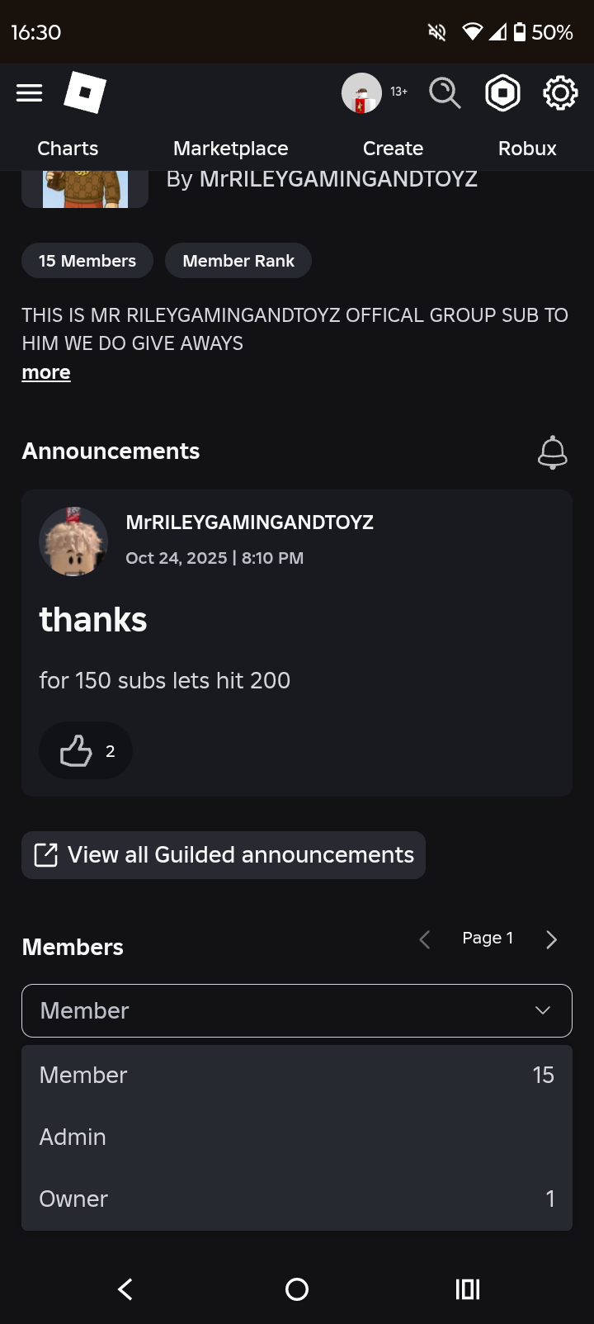This screenshot has width=594, height=1324.
Task: Open the settings gear icon
Action: (x=559, y=92)
